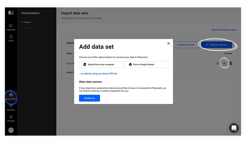Open Branding in the sidebar
Screen dimensions: 246x143
coord(11,108)
